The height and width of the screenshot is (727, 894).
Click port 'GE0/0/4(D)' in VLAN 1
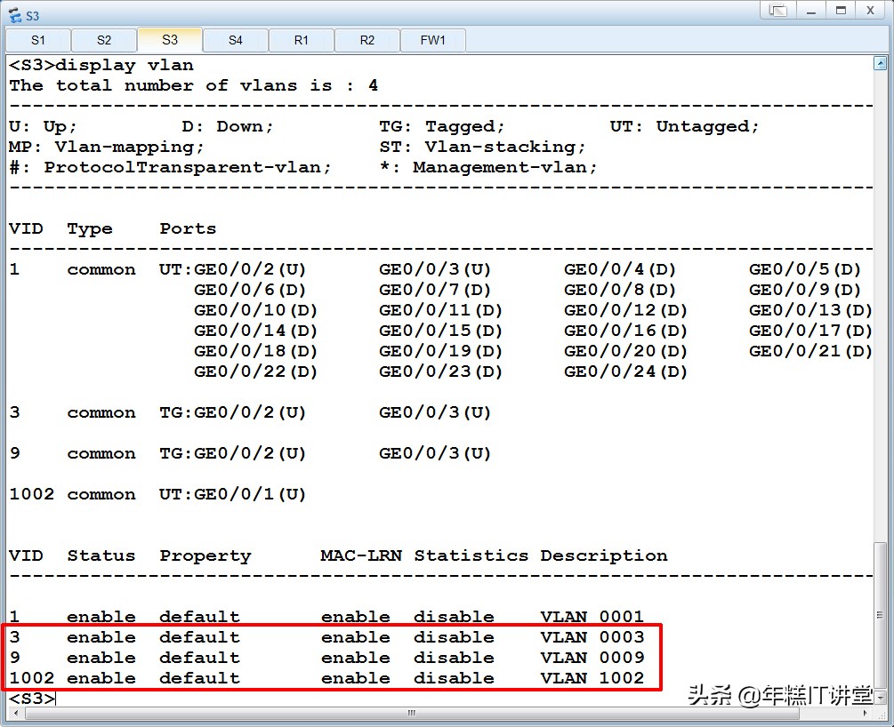(x=620, y=269)
